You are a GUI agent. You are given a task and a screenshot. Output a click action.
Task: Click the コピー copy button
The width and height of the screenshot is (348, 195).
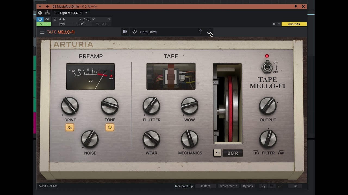point(82,24)
